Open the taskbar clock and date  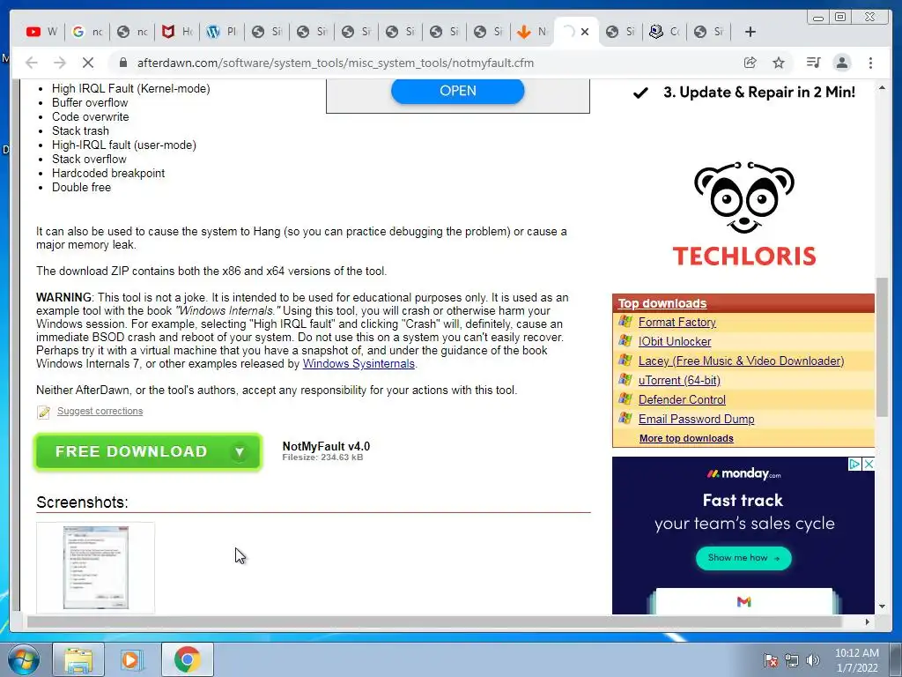(856, 660)
